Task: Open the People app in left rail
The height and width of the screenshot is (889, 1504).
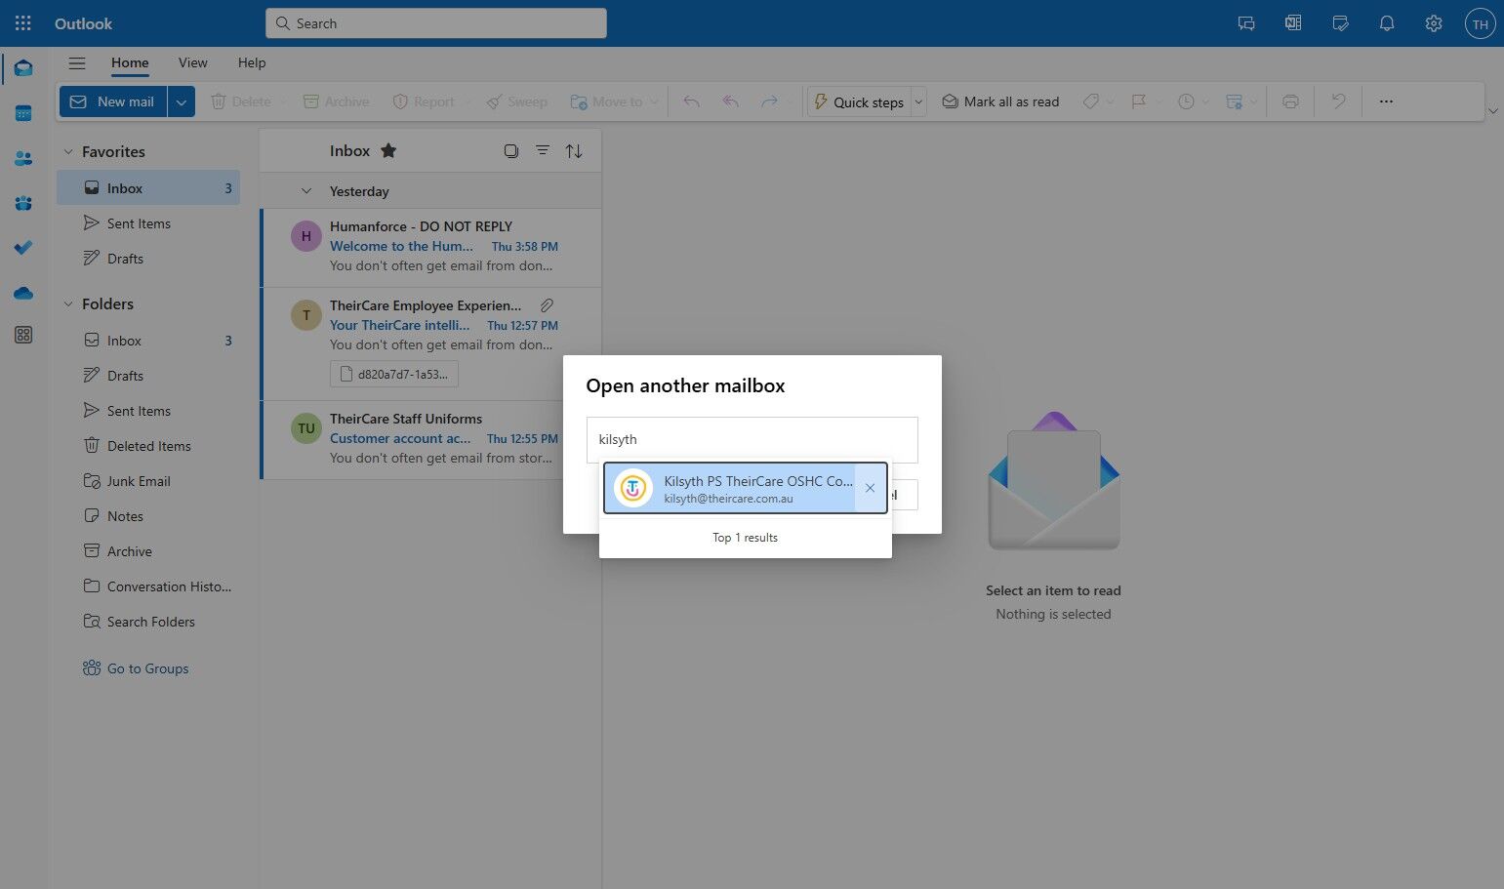Action: [x=23, y=158]
